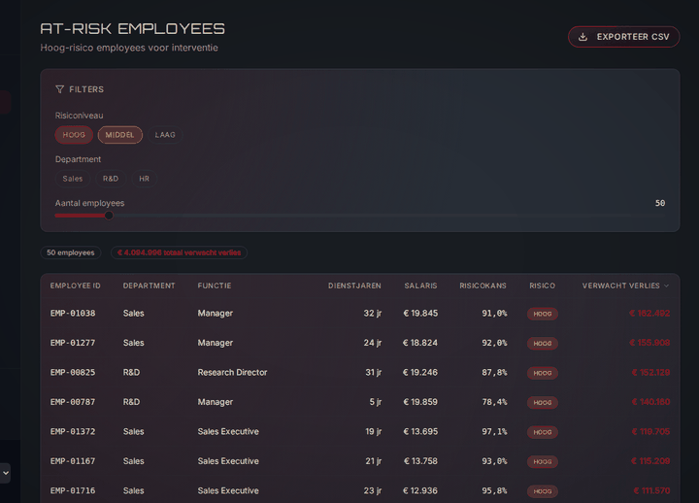Filter by R&D department chip

pyautogui.click(x=111, y=179)
